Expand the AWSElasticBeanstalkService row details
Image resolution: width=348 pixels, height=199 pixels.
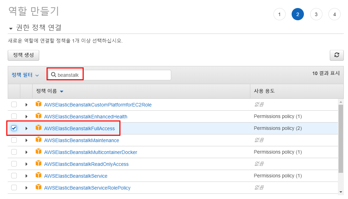26,176
